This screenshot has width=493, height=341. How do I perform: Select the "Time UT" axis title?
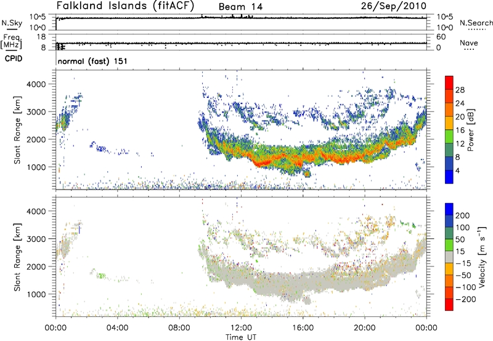pyautogui.click(x=241, y=337)
